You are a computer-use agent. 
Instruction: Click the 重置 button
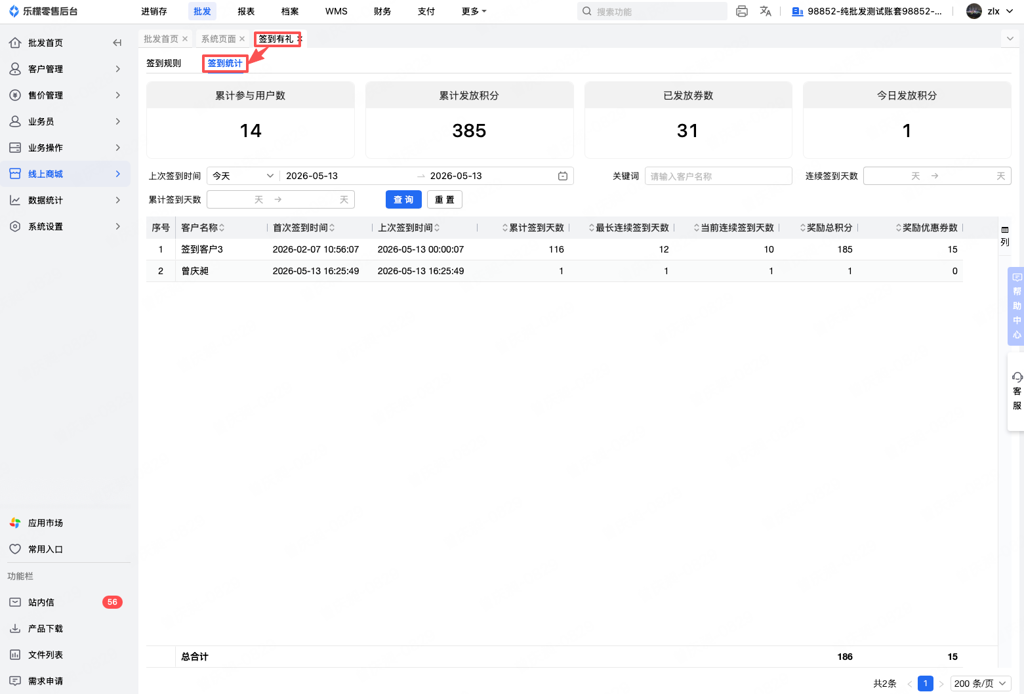point(445,199)
